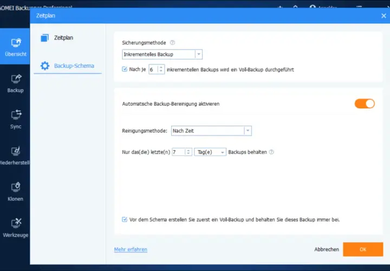Screen dimensions: 390x271
Task: Open the 'Mehr erfahren' link
Action: coord(131,249)
